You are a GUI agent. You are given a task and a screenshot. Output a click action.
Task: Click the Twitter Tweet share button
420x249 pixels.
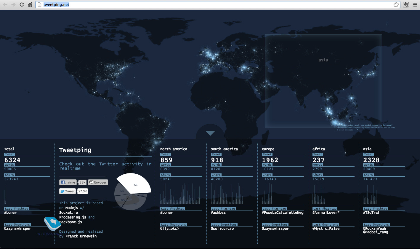pos(68,191)
